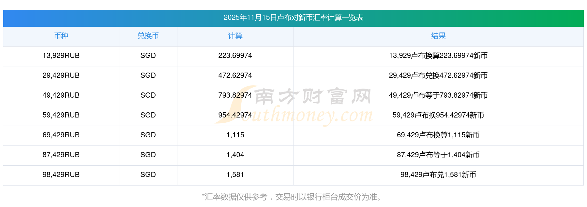Image resolution: width=587 pixels, height=207 pixels.
Task: Click the 49,429RUB cell
Action: 61,95
